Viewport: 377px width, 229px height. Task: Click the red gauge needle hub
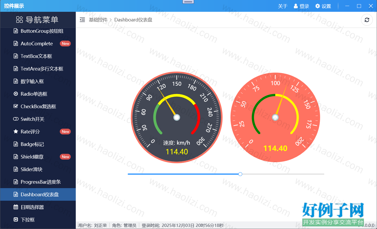[275, 117]
